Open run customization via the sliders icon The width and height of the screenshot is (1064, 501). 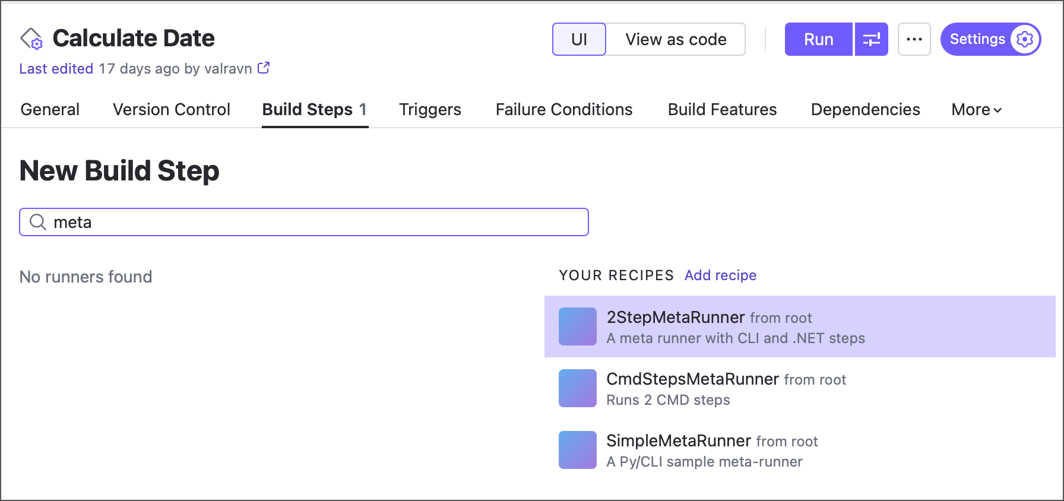871,39
